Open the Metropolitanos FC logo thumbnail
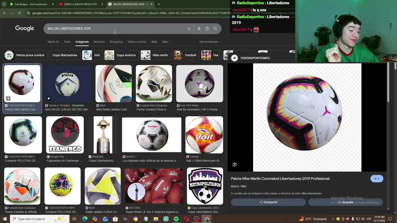This screenshot has height=223, width=397. point(205,186)
